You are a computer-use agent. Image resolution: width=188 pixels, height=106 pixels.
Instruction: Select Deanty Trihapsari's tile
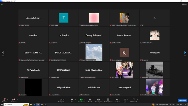click(94, 35)
